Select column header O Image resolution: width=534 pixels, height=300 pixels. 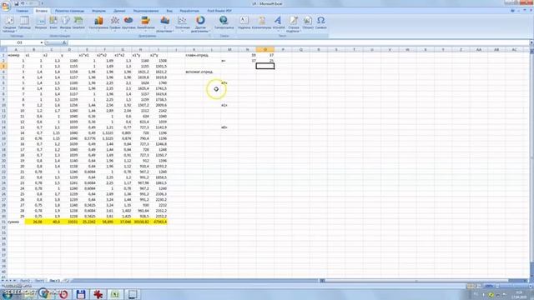(265, 50)
